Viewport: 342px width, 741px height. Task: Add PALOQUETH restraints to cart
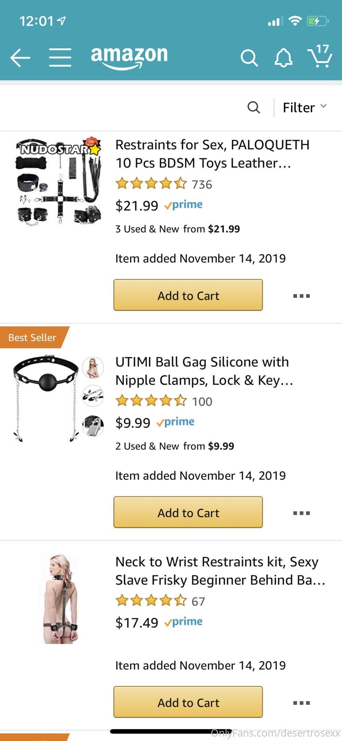tap(188, 295)
